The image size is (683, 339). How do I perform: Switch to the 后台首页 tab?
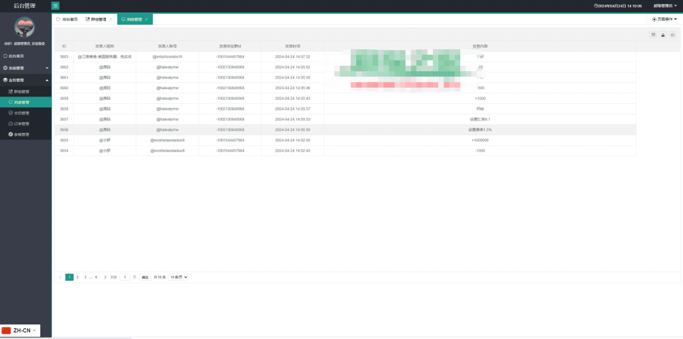click(67, 19)
